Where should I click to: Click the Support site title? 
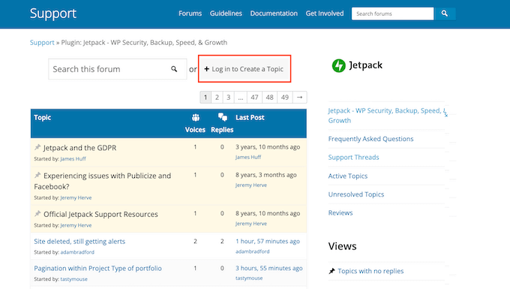coord(53,14)
